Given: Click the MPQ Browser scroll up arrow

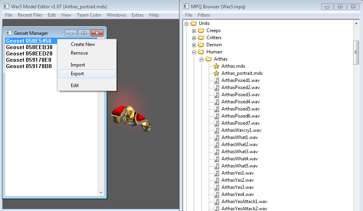Looking at the screenshot, I should coord(356,23).
